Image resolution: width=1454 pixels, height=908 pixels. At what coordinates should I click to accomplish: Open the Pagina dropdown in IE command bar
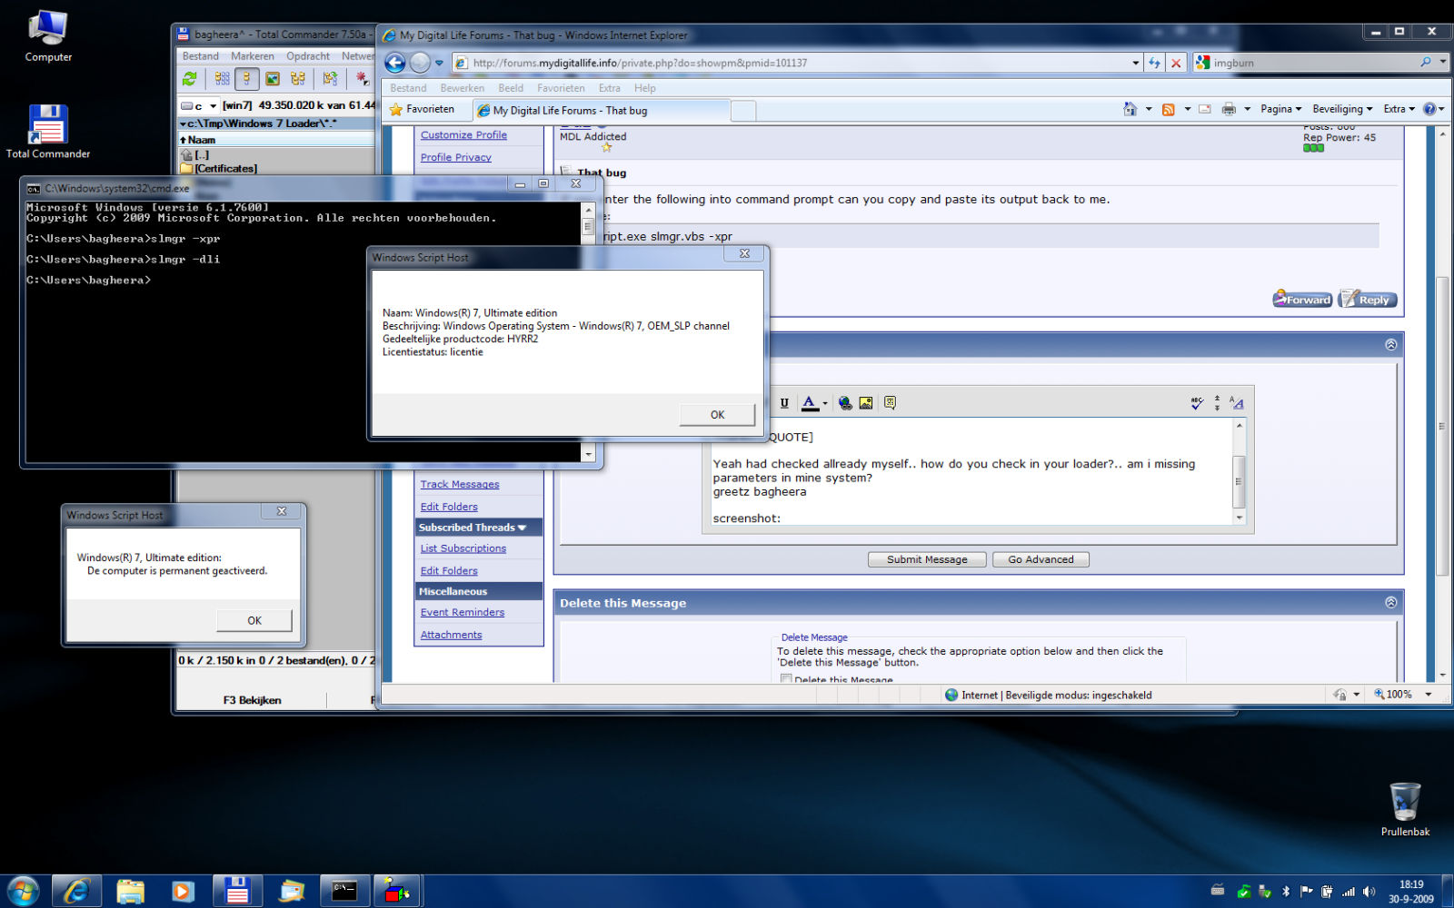[x=1281, y=109]
